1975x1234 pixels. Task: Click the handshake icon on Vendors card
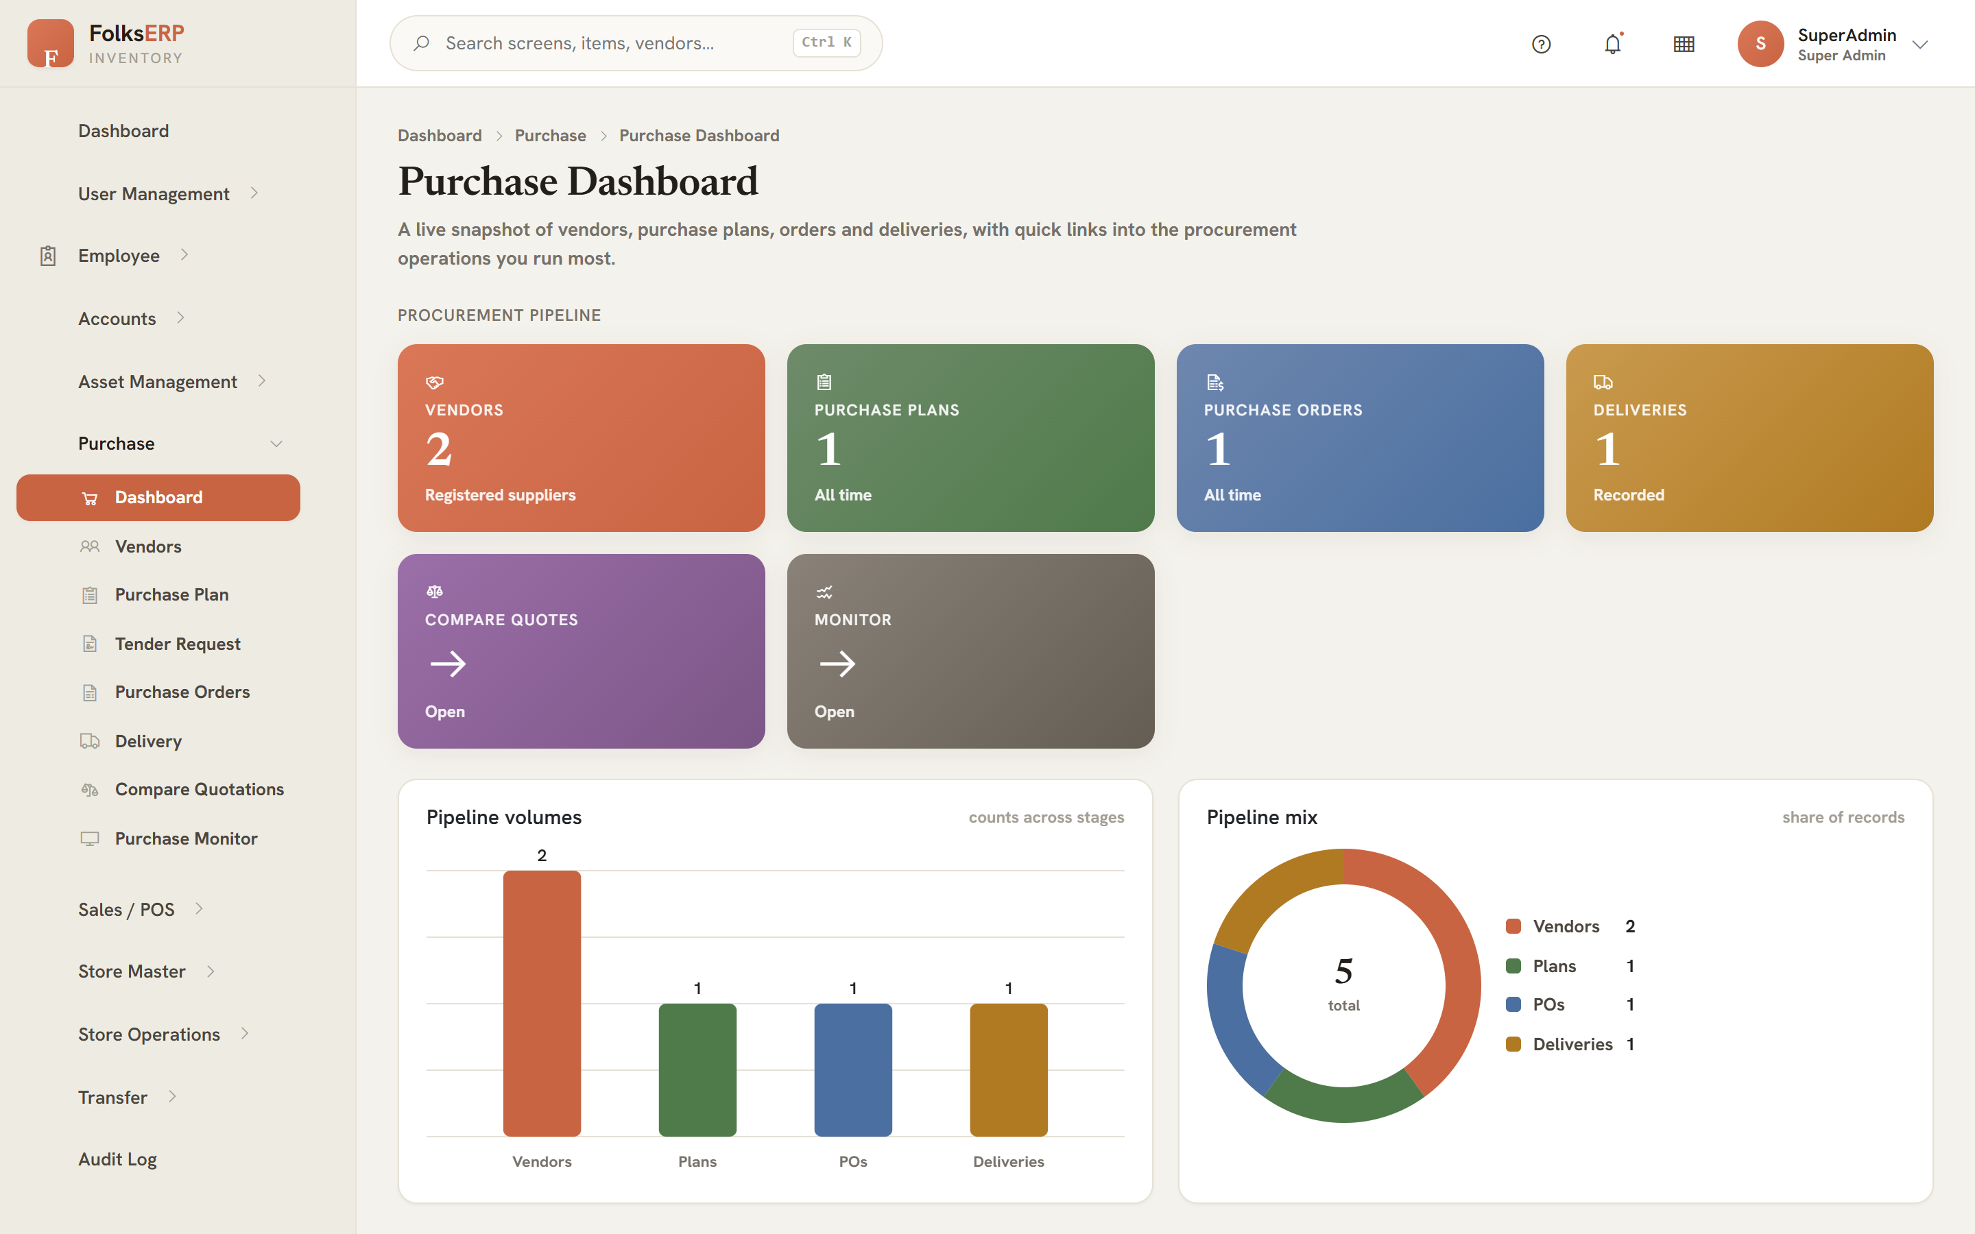point(434,382)
